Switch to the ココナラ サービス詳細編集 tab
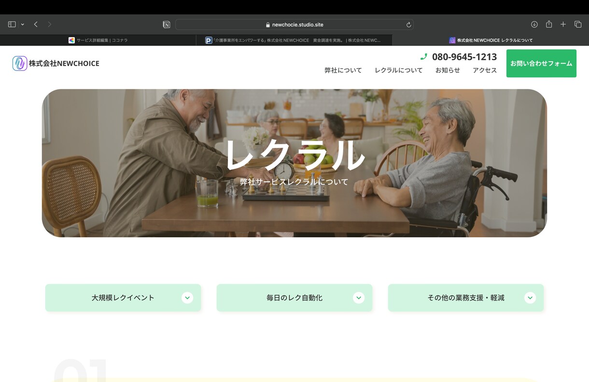589x382 pixels. [x=98, y=41]
